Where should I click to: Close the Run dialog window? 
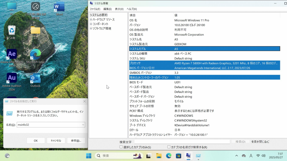click(84, 101)
